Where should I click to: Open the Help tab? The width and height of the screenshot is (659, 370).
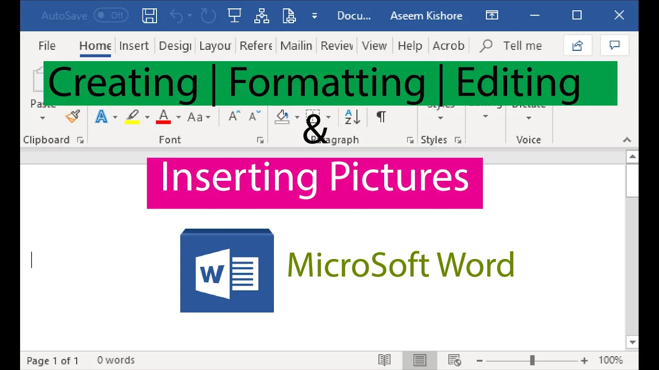coord(410,46)
